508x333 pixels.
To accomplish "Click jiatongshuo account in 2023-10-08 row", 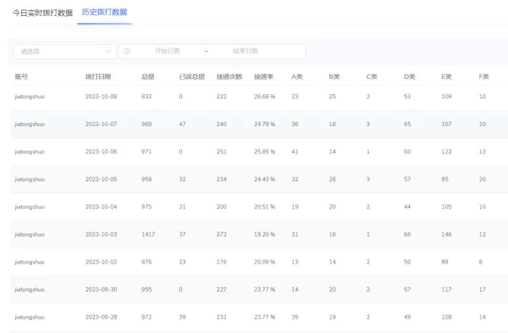I will click(x=30, y=97).
